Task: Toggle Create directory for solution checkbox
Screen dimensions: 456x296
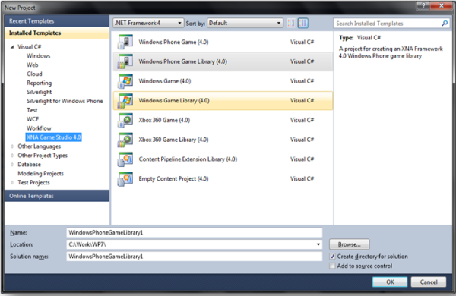Action: pos(332,257)
